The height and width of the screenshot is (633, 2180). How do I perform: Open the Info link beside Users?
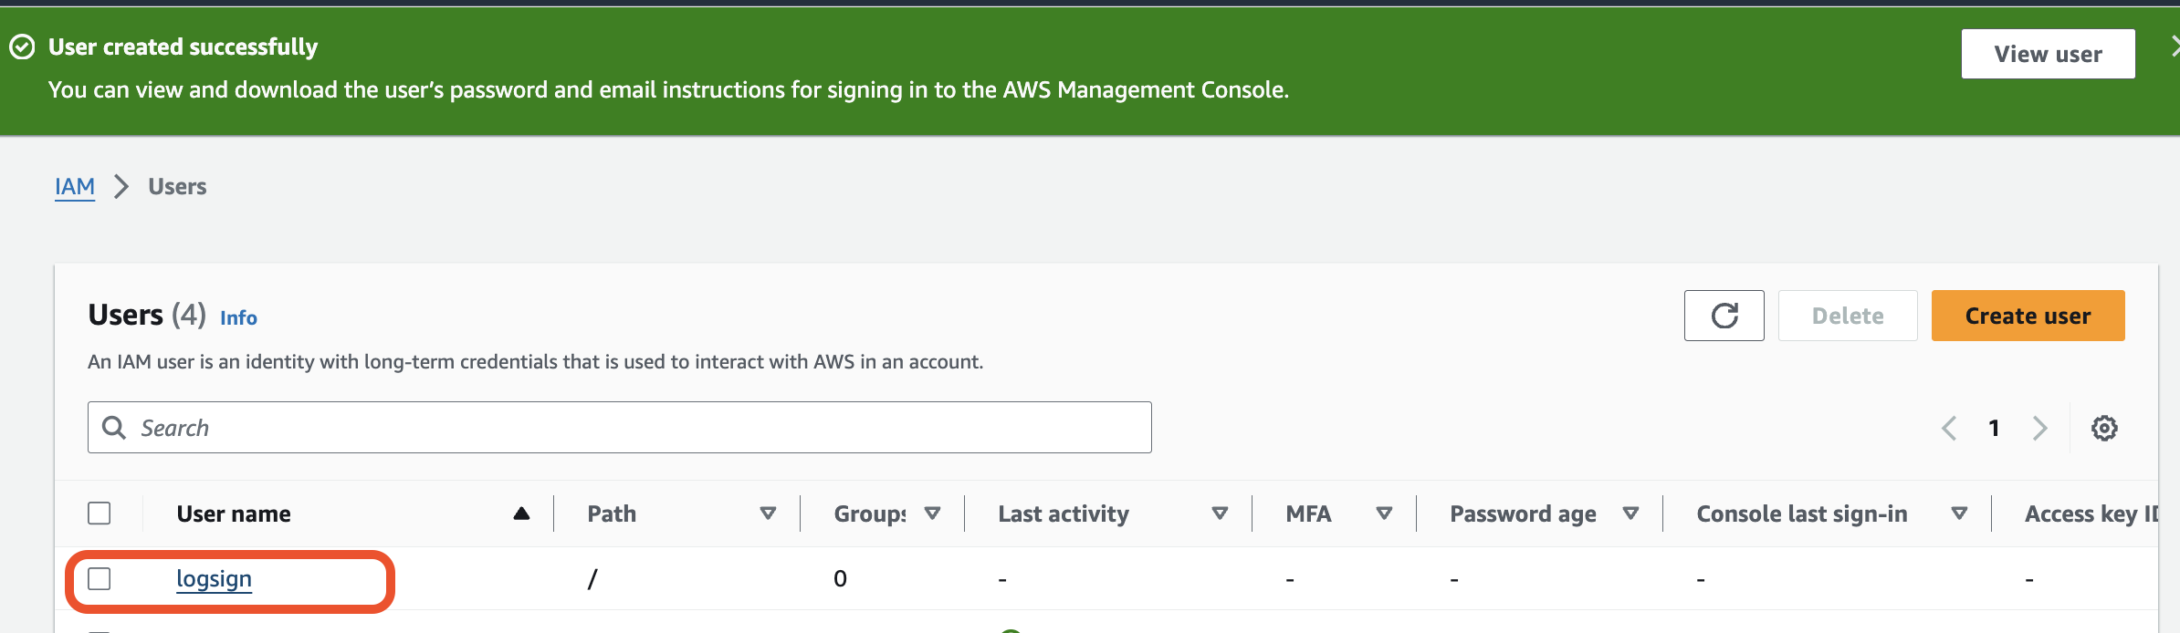pyautogui.click(x=238, y=317)
